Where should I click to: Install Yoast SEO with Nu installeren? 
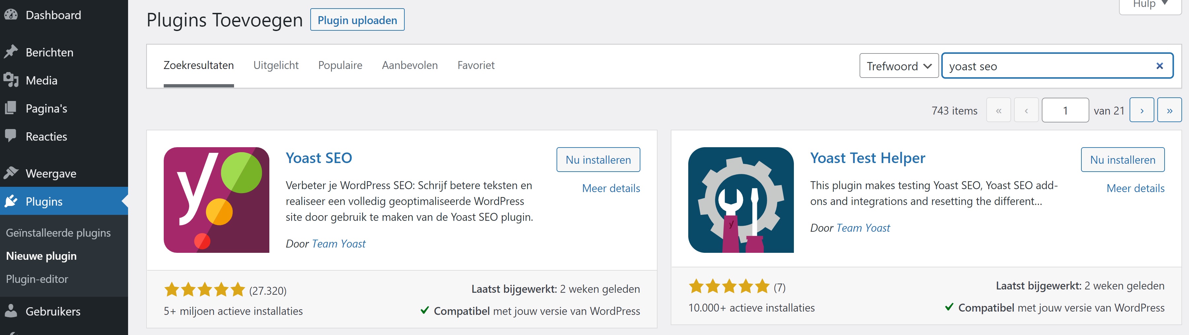pyautogui.click(x=598, y=160)
